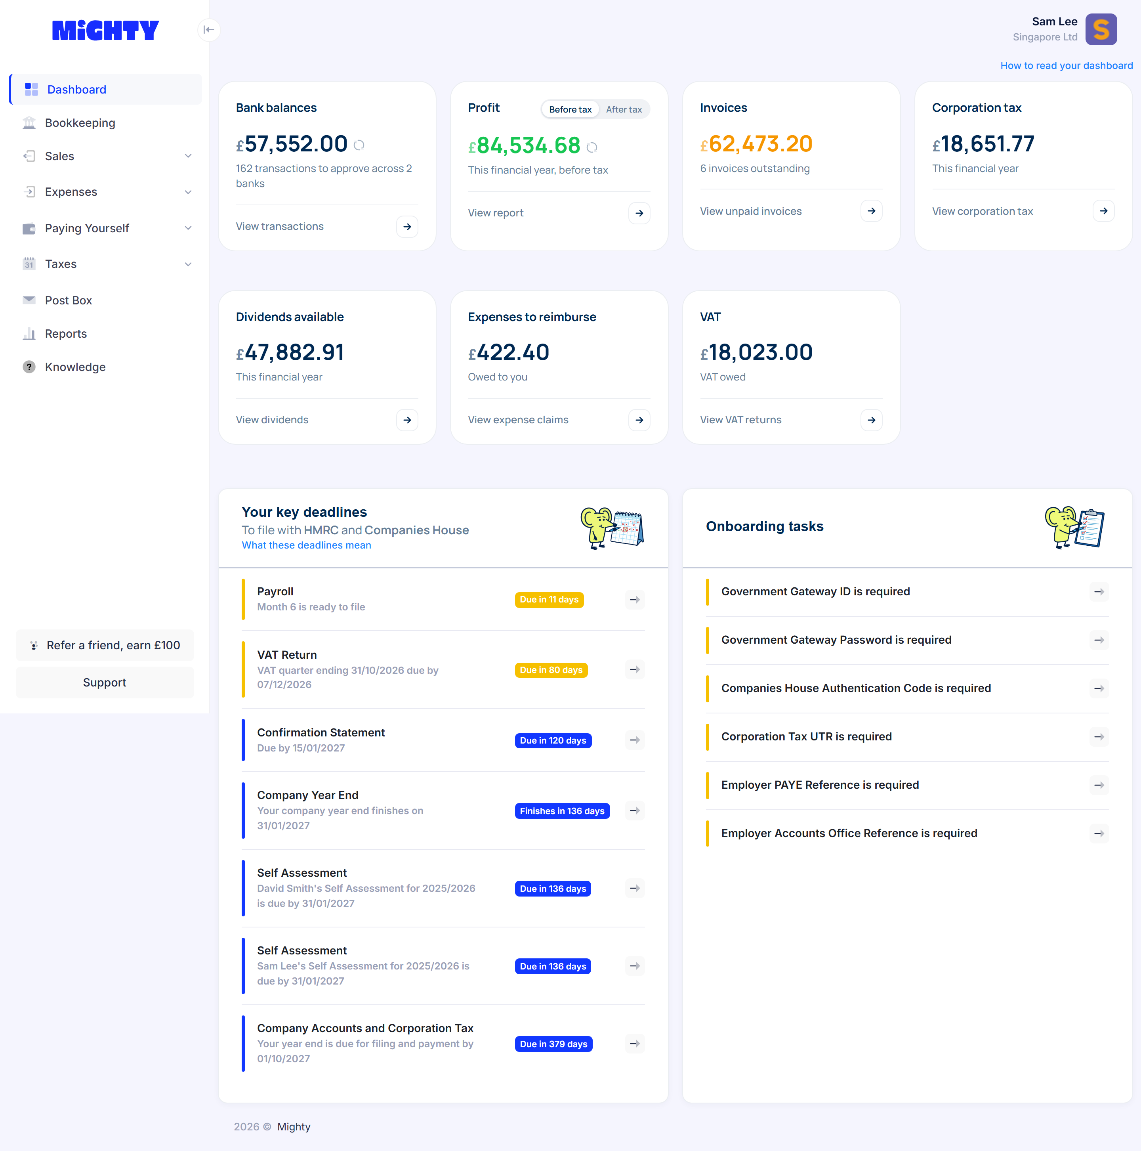Open the Company Year End arrow
This screenshot has width=1141, height=1151.
pos(635,810)
